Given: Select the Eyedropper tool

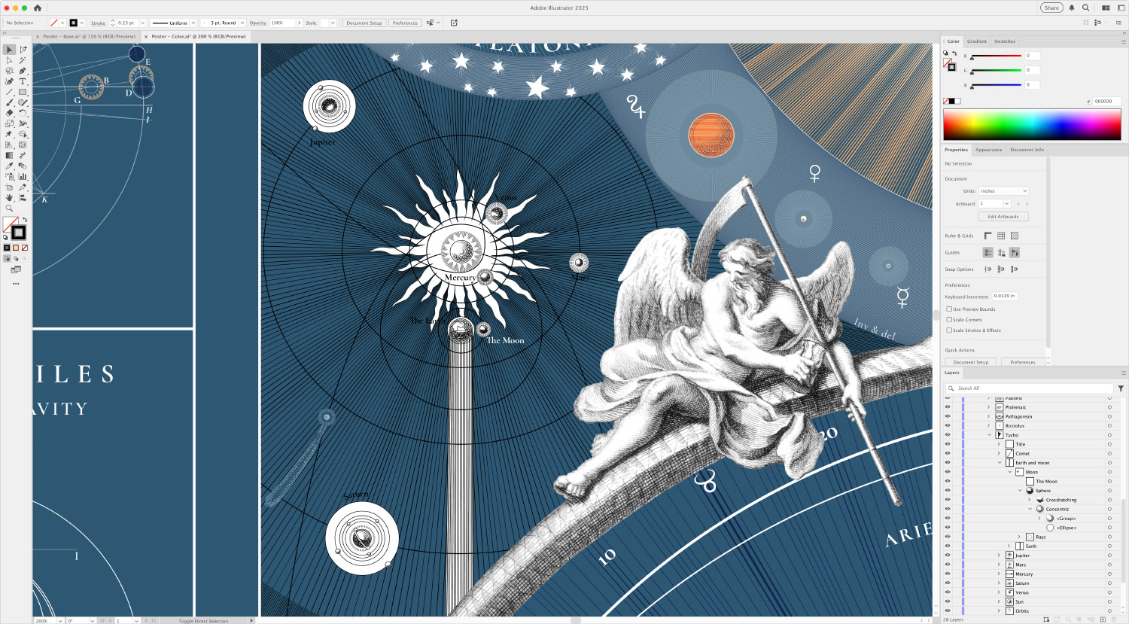Looking at the screenshot, I should point(9,166).
